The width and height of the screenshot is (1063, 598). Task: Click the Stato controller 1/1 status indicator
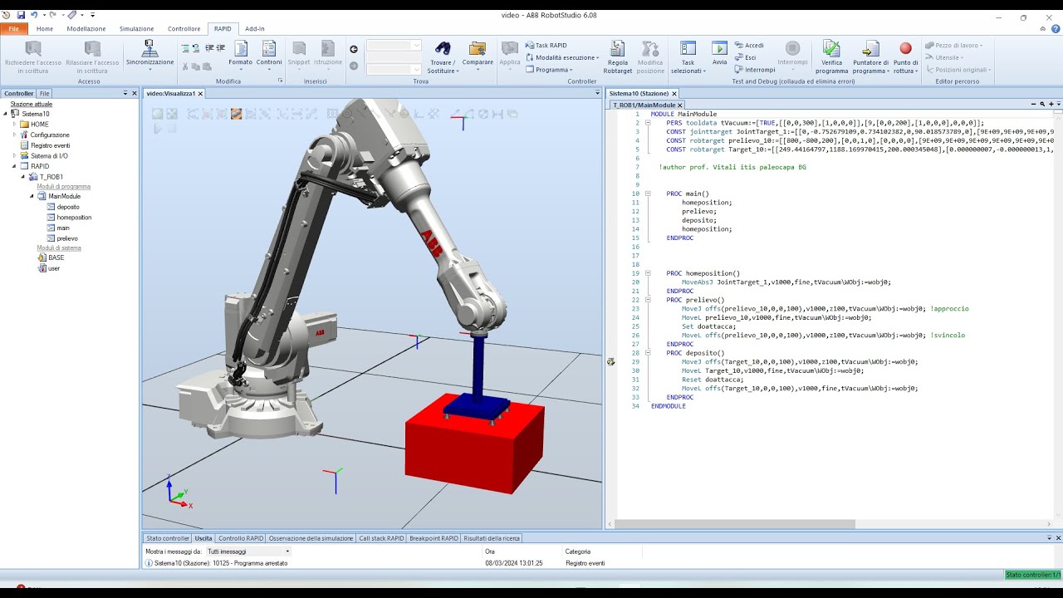coord(1033,575)
